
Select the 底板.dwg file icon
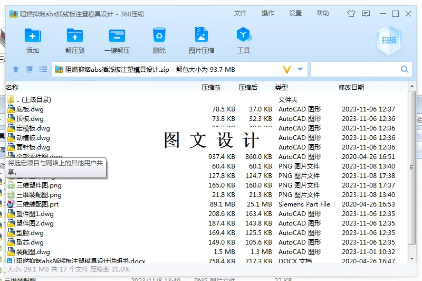coord(11,109)
